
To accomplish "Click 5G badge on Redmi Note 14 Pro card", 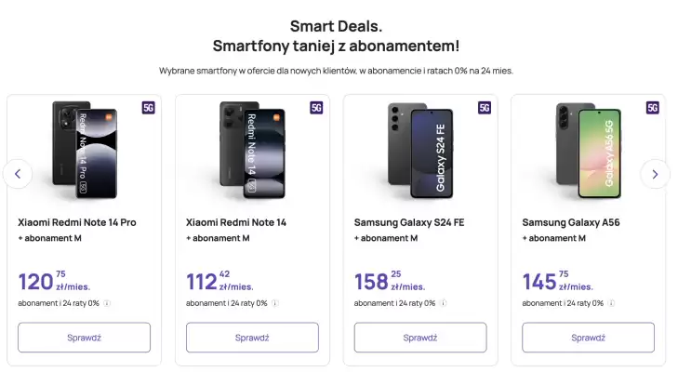I will 148,108.
